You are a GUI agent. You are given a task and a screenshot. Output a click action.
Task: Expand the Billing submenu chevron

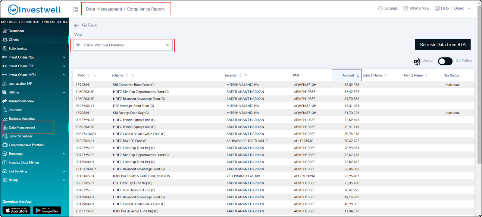pos(64,180)
